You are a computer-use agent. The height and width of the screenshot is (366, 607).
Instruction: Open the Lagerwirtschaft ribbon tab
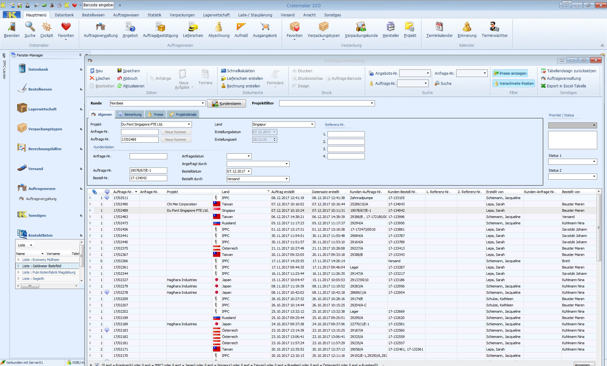point(216,15)
